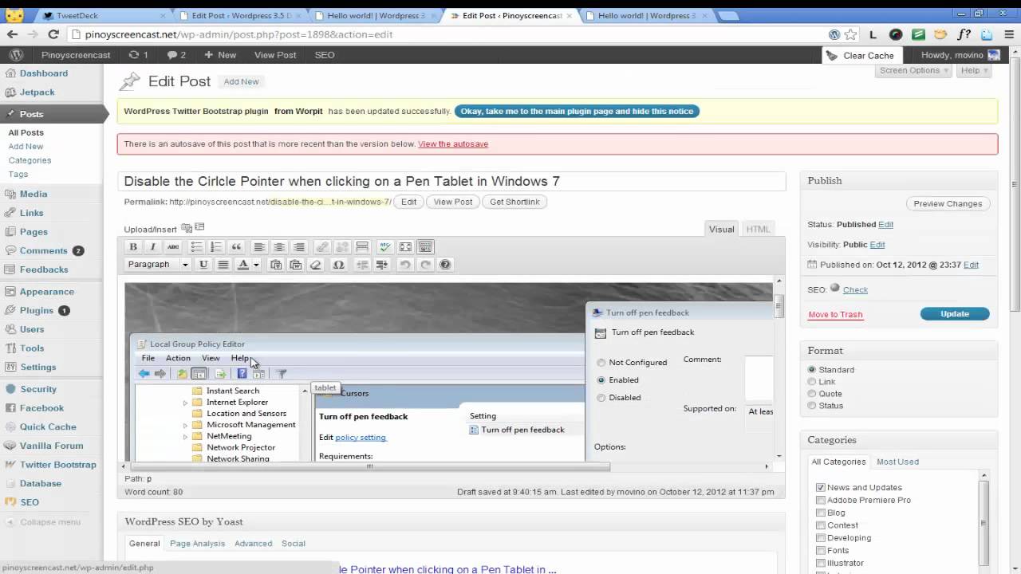This screenshot has height=574, width=1021.
Task: Insert the More tag
Action: tap(362, 247)
